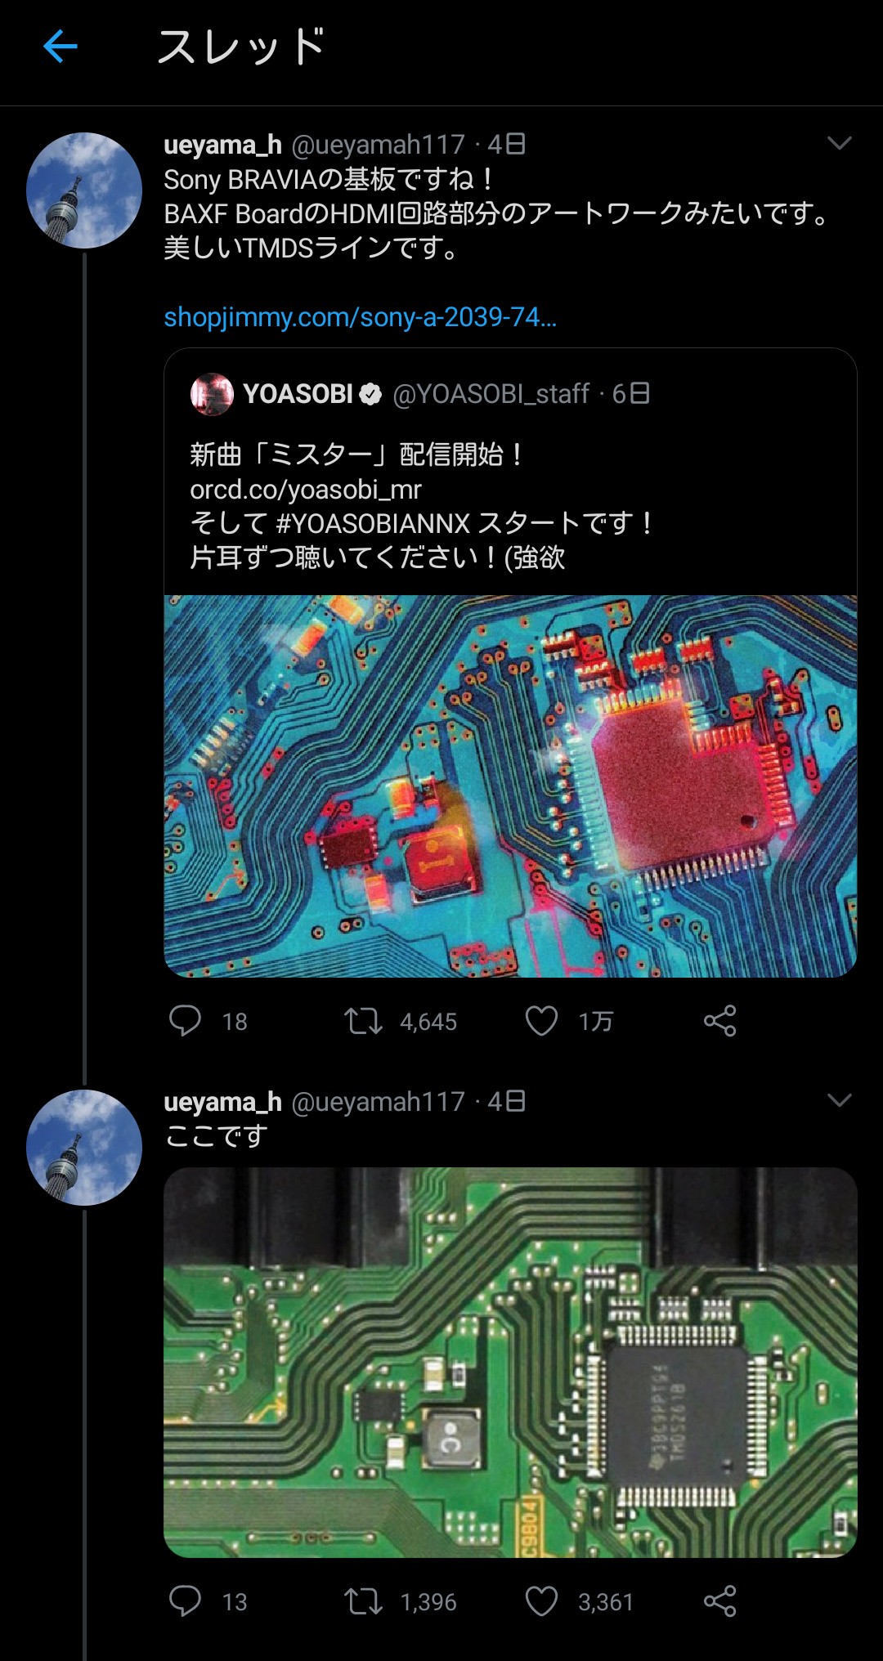Open the red and blue circuit board artwork
Screen dimensions: 883x1661
pyautogui.click(x=510, y=786)
